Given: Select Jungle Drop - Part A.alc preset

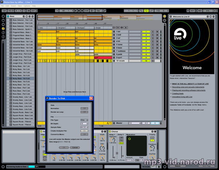Looking at the screenshot, I should coord(22,54).
